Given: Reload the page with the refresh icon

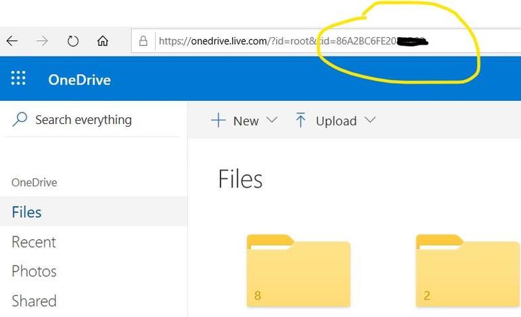Looking at the screenshot, I should point(73,41).
